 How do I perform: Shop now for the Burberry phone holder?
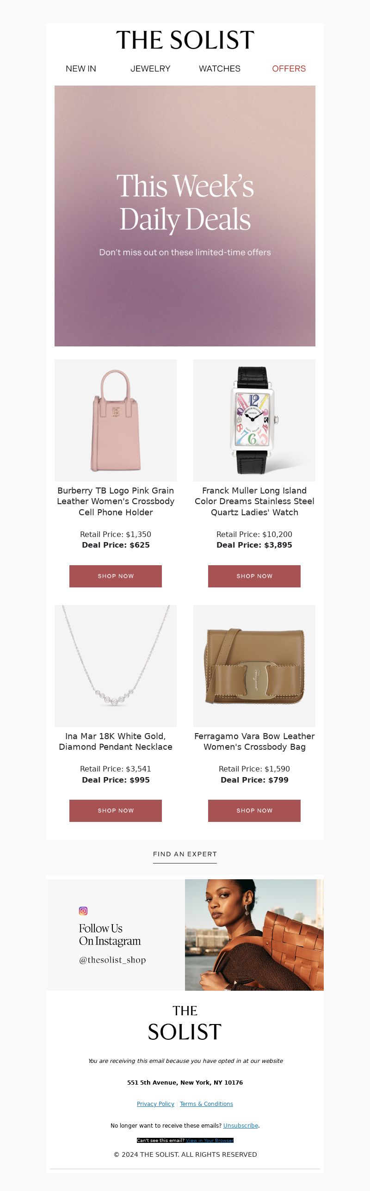click(116, 576)
